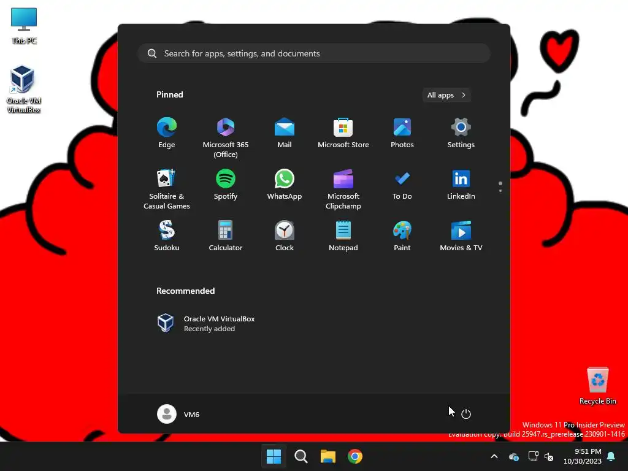
Task: Open the Mail app
Action: tap(285, 133)
